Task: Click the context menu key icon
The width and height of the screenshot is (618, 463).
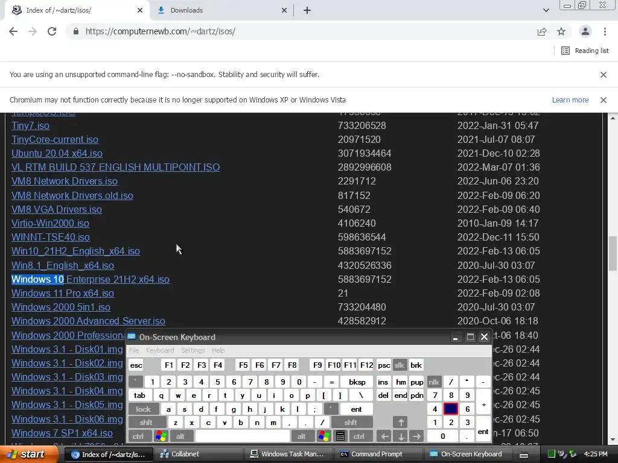Action: (x=340, y=436)
